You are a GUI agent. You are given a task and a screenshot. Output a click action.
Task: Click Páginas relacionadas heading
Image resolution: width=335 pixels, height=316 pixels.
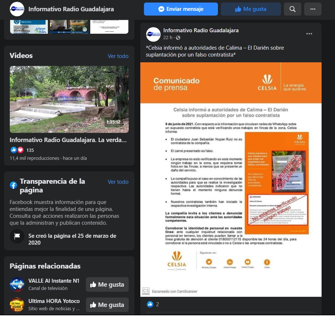pos(45,266)
